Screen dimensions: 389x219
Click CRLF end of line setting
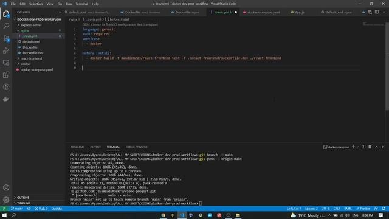click(337, 209)
